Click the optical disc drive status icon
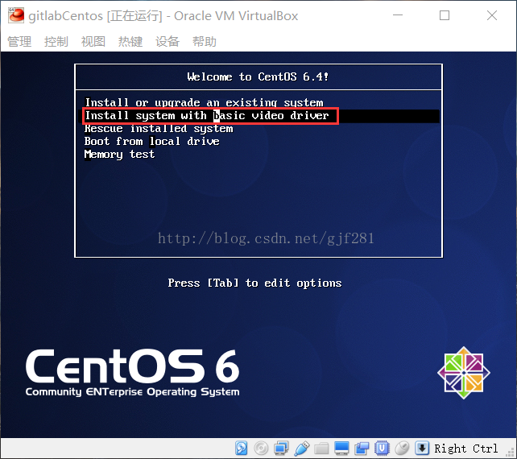 (261, 449)
